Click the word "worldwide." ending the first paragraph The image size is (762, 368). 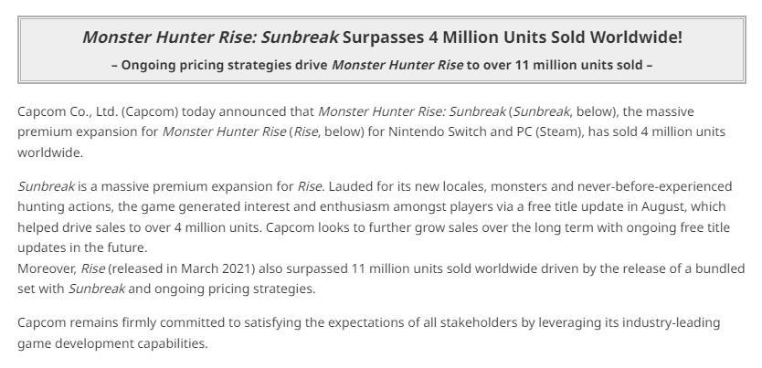(50, 152)
